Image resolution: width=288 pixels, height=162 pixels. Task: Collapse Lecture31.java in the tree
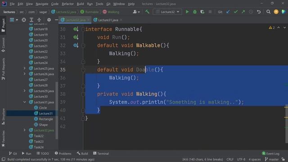pyautogui.click(x=24, y=102)
